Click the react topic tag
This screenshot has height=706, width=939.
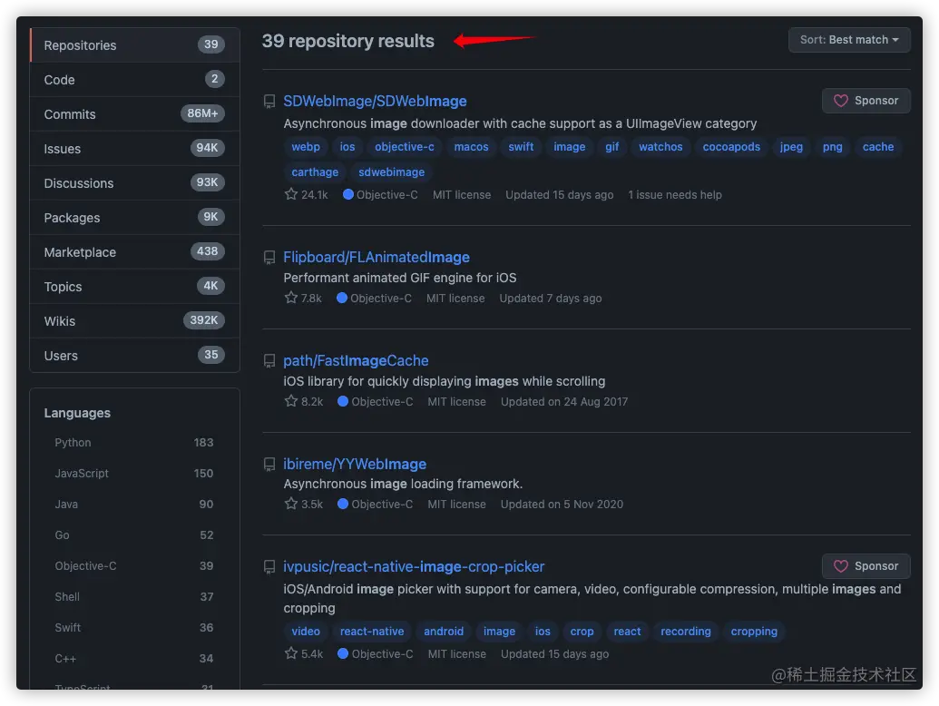click(x=626, y=632)
